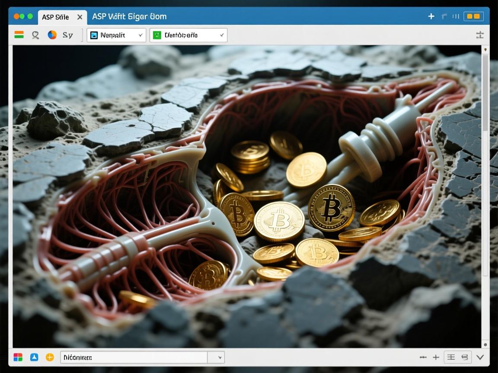Click the bottom bar text input field
Image resolution: width=498 pixels, height=373 pixels.
coord(134,357)
